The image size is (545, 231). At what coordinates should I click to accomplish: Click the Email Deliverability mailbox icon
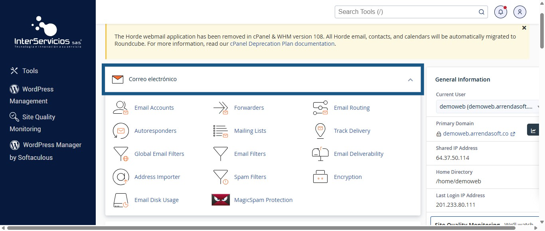click(320, 154)
